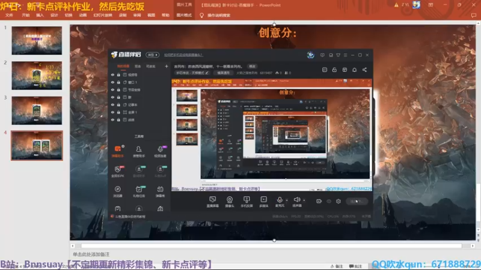Click the right arrow of the horizontal scrollbar

coord(473,246)
